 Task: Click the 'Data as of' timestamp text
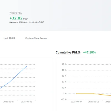[x=27, y=22]
